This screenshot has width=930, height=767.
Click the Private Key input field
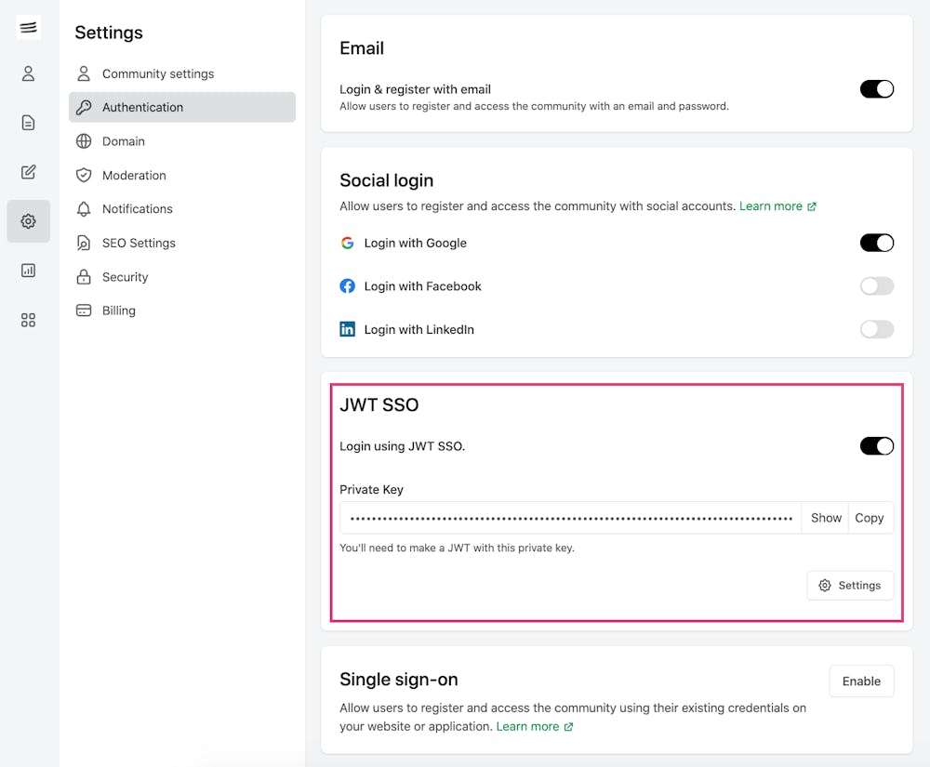coord(570,518)
